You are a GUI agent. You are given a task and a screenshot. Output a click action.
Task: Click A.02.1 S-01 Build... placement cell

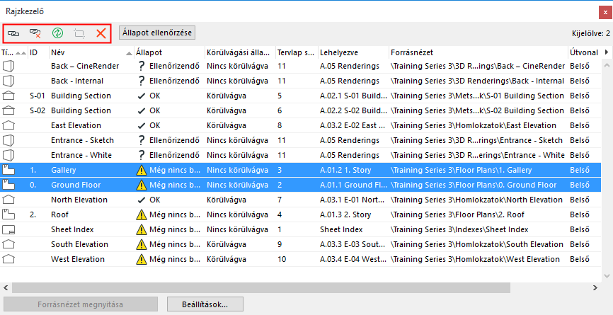coord(353,96)
